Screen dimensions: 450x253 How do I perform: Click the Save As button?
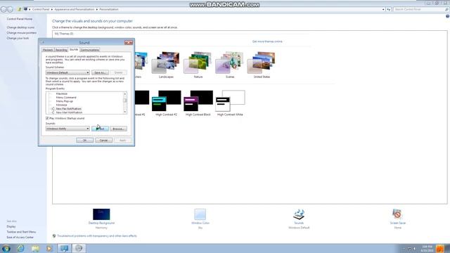click(100, 72)
